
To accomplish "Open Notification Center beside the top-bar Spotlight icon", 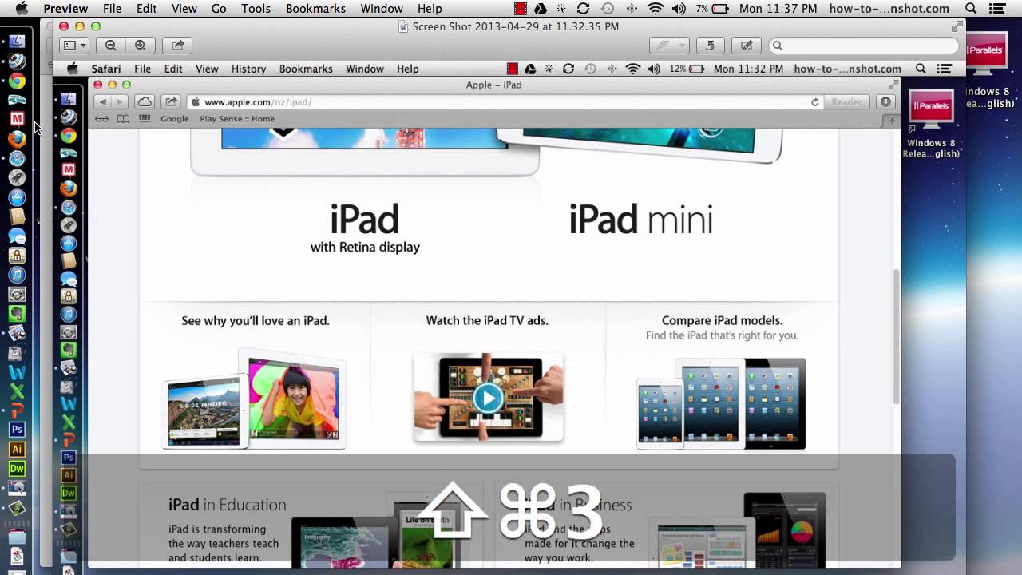I will tap(999, 9).
